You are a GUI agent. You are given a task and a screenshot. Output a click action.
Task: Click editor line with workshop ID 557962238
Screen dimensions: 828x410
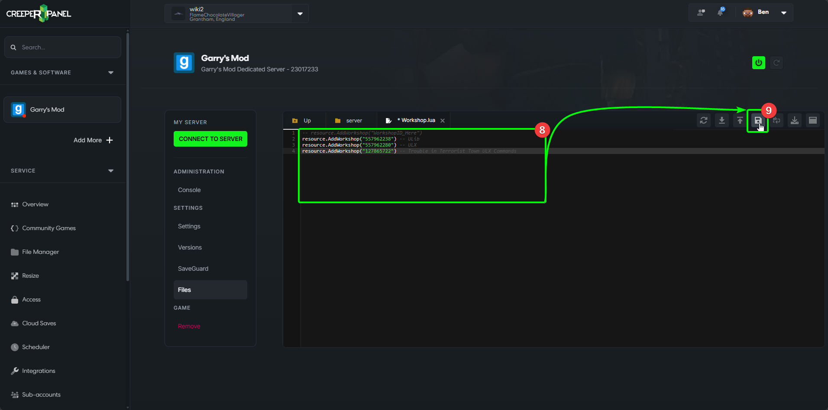pyautogui.click(x=361, y=139)
